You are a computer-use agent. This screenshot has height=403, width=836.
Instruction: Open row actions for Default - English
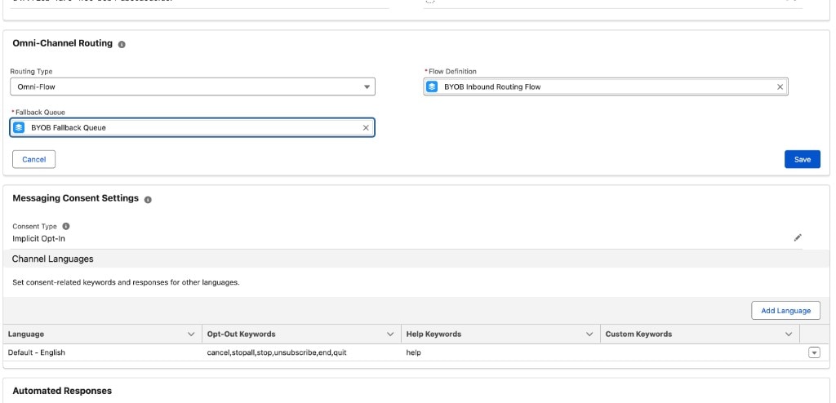pos(814,352)
